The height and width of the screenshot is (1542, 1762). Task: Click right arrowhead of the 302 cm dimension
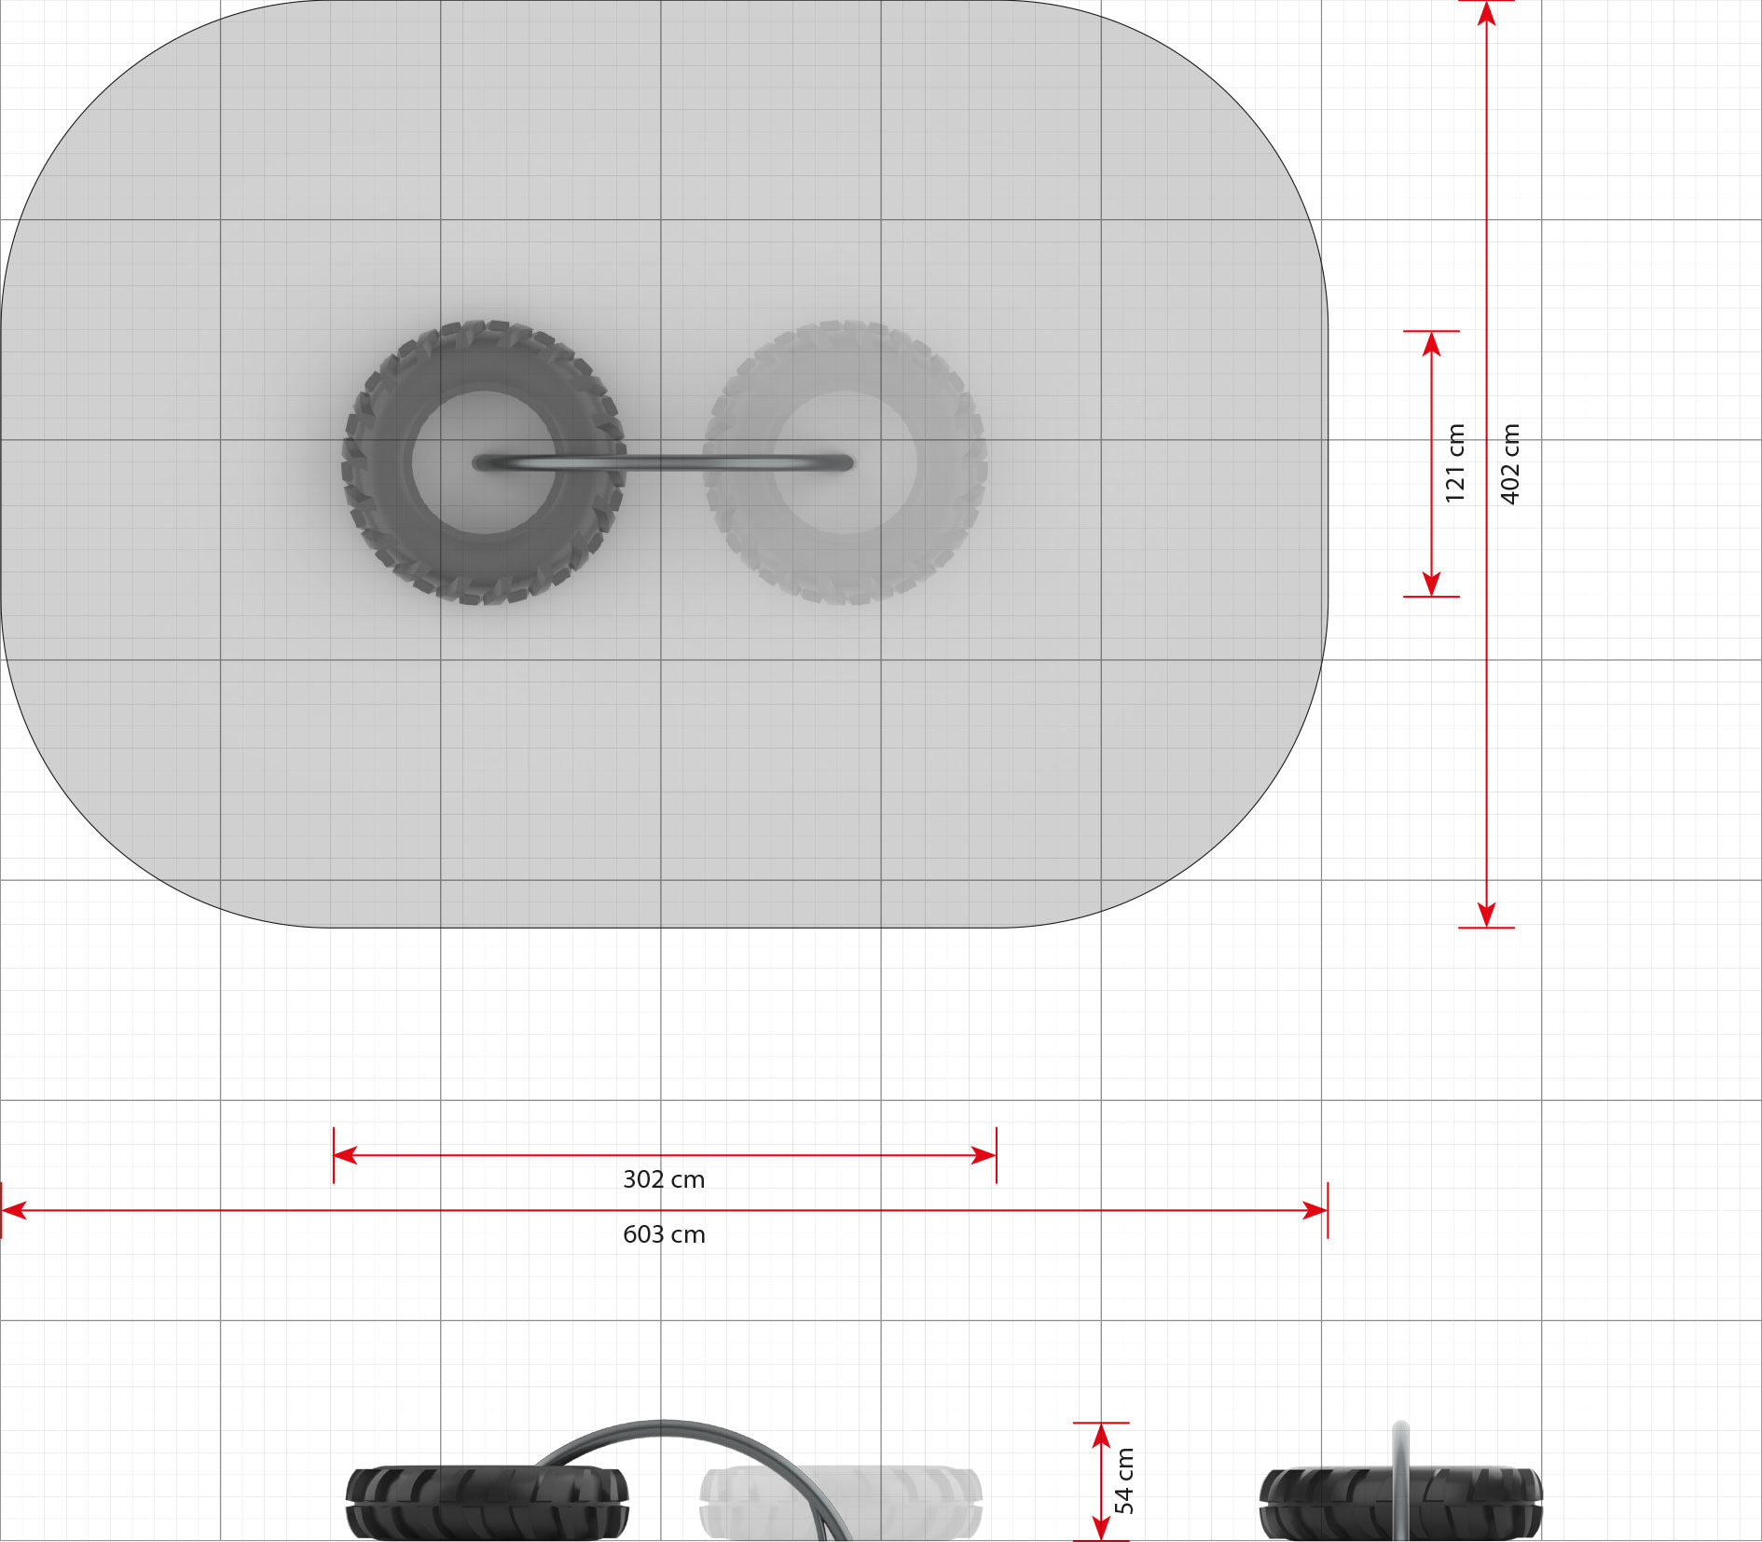(984, 1155)
